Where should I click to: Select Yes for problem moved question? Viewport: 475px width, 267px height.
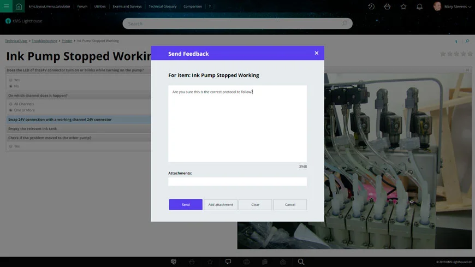pos(10,146)
